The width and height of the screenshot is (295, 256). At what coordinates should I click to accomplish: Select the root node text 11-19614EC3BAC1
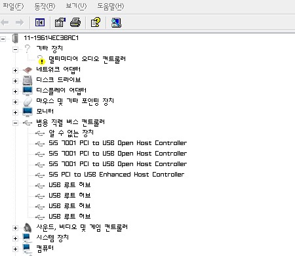[51, 38]
